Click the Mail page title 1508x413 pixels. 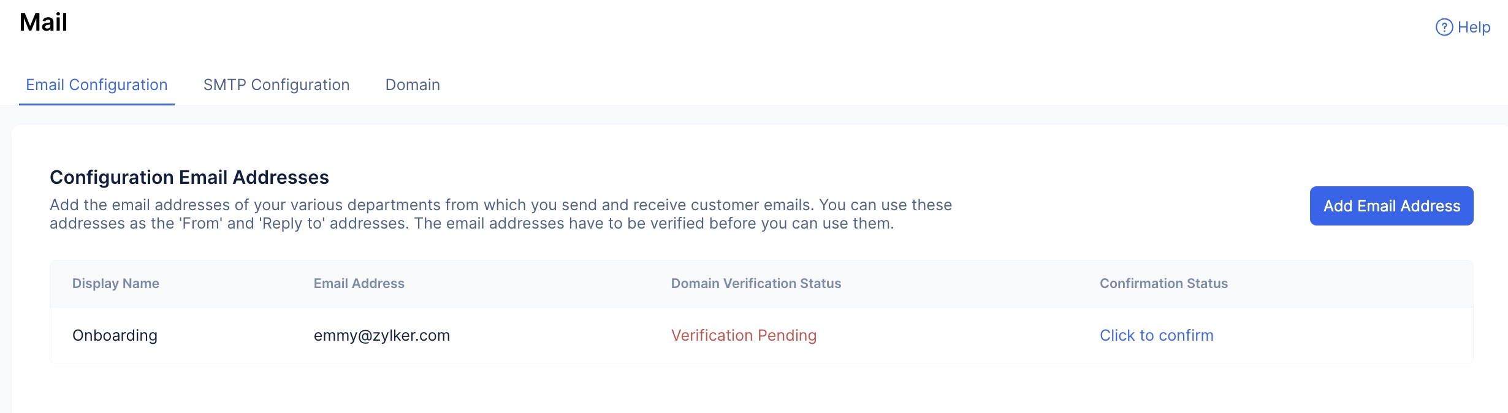click(x=44, y=23)
